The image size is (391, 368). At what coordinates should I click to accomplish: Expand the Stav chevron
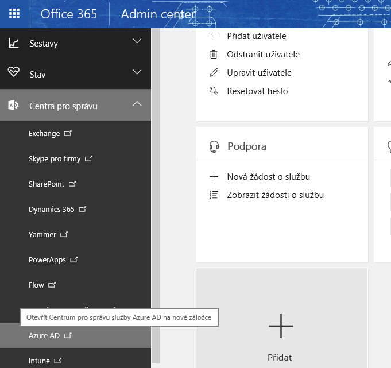pyautogui.click(x=137, y=72)
